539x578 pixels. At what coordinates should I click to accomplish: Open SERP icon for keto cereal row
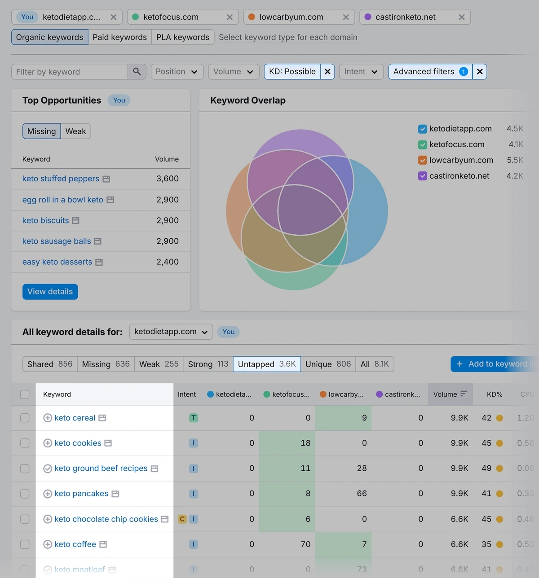coord(102,418)
